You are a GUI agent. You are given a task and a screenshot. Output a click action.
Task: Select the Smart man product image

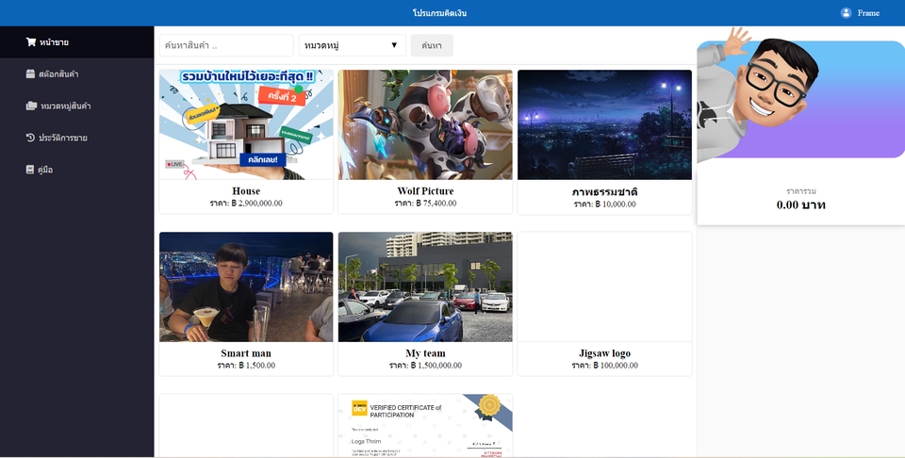pyautogui.click(x=246, y=286)
